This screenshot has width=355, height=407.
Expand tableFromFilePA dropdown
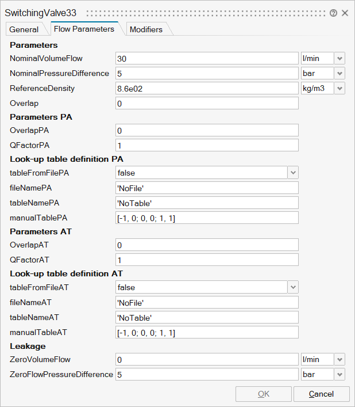coord(293,173)
